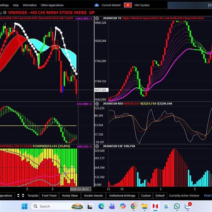
Task: Choose the Institutional Arbitrage template
Action: (x=123, y=195)
